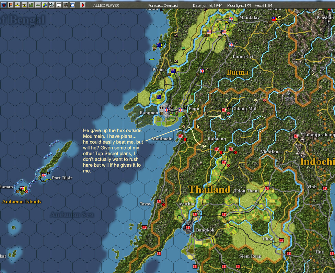335x273 pixels.
Task: Select the Japanese unit at Moulmein
Action: coord(181,136)
